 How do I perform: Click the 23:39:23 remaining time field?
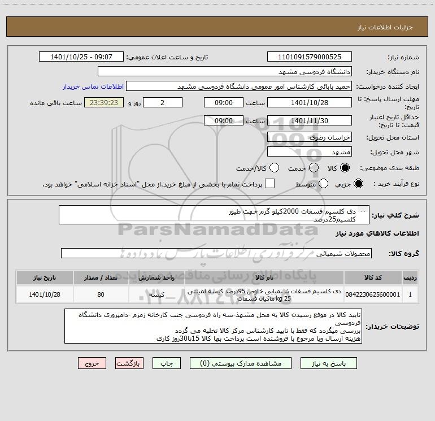point(104,102)
